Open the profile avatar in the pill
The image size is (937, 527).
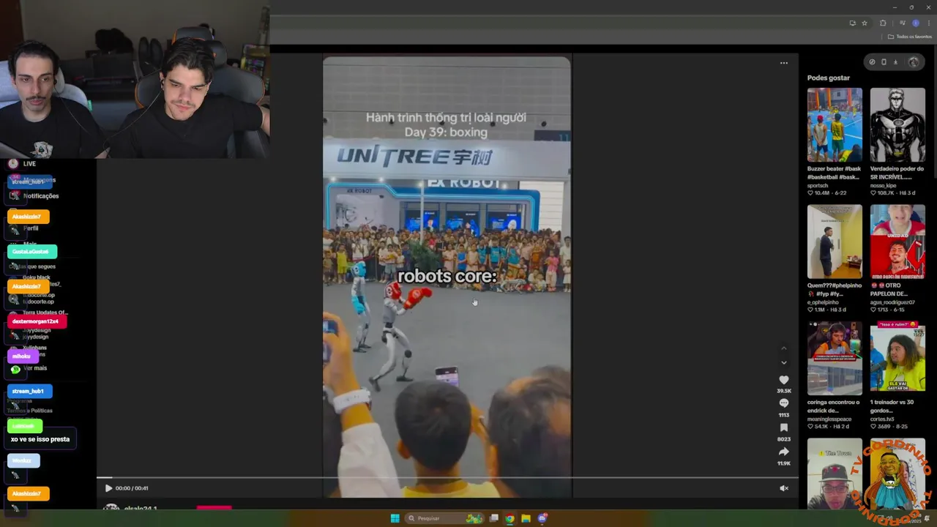(913, 62)
